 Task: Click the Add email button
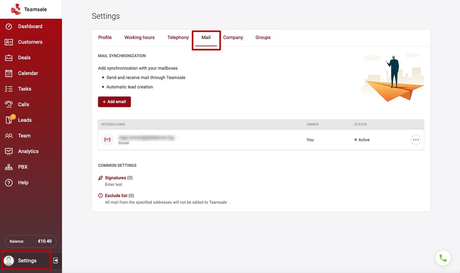pos(114,102)
